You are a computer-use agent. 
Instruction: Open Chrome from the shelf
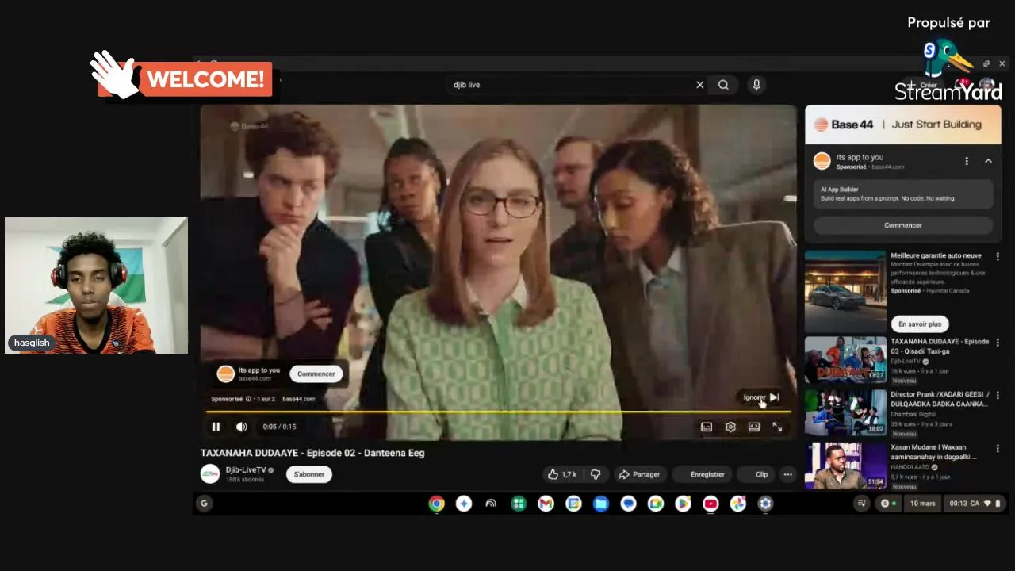436,504
